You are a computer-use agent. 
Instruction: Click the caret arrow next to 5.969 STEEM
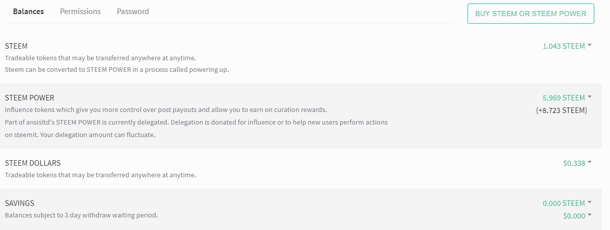(589, 97)
